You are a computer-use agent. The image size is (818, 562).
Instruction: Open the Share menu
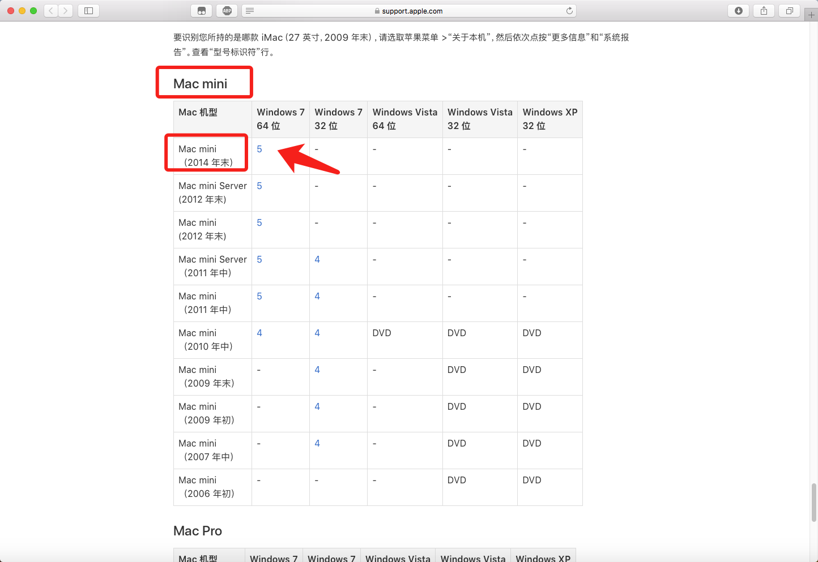click(x=764, y=11)
